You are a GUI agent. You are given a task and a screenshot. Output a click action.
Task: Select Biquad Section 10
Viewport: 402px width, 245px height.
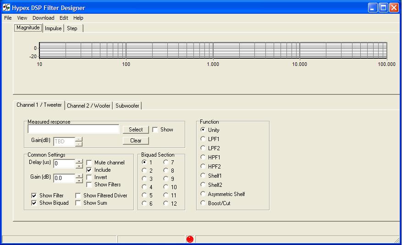(166, 187)
